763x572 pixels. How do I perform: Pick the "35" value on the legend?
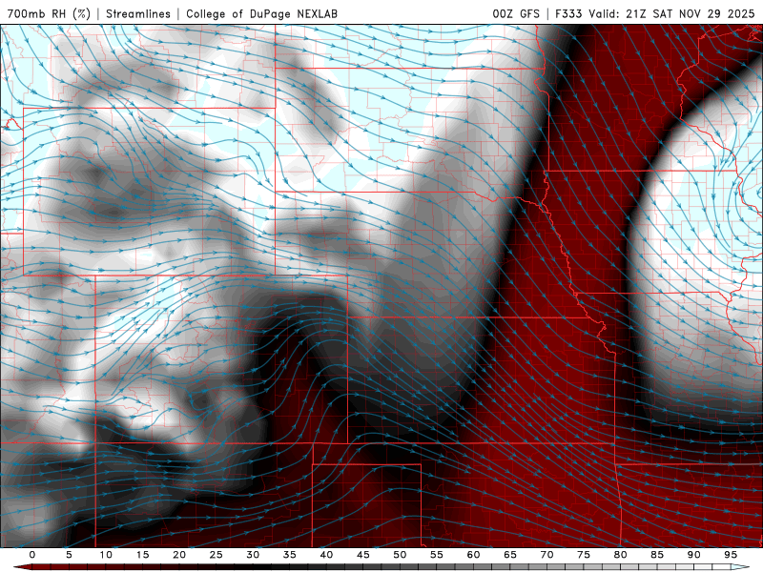pos(290,555)
